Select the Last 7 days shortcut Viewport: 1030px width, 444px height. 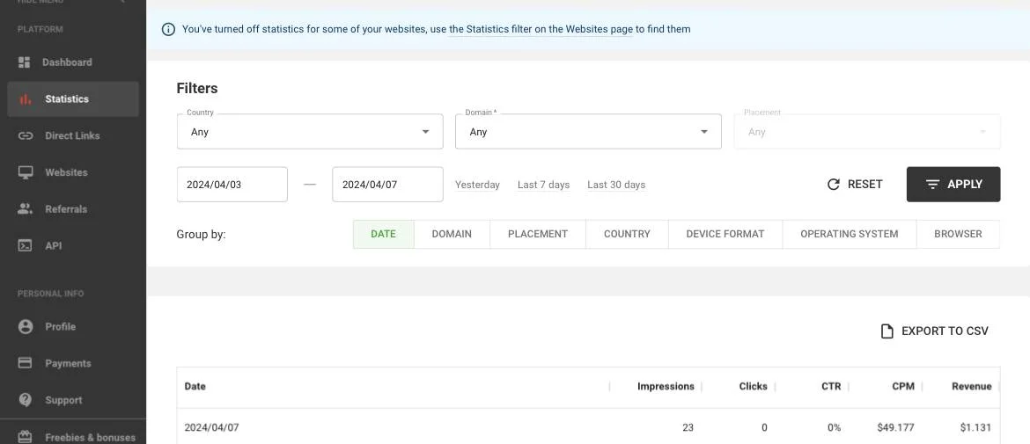(543, 185)
